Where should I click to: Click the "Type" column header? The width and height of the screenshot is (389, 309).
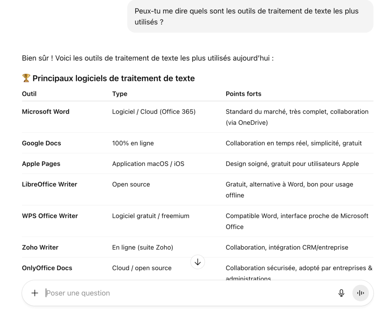(x=120, y=94)
